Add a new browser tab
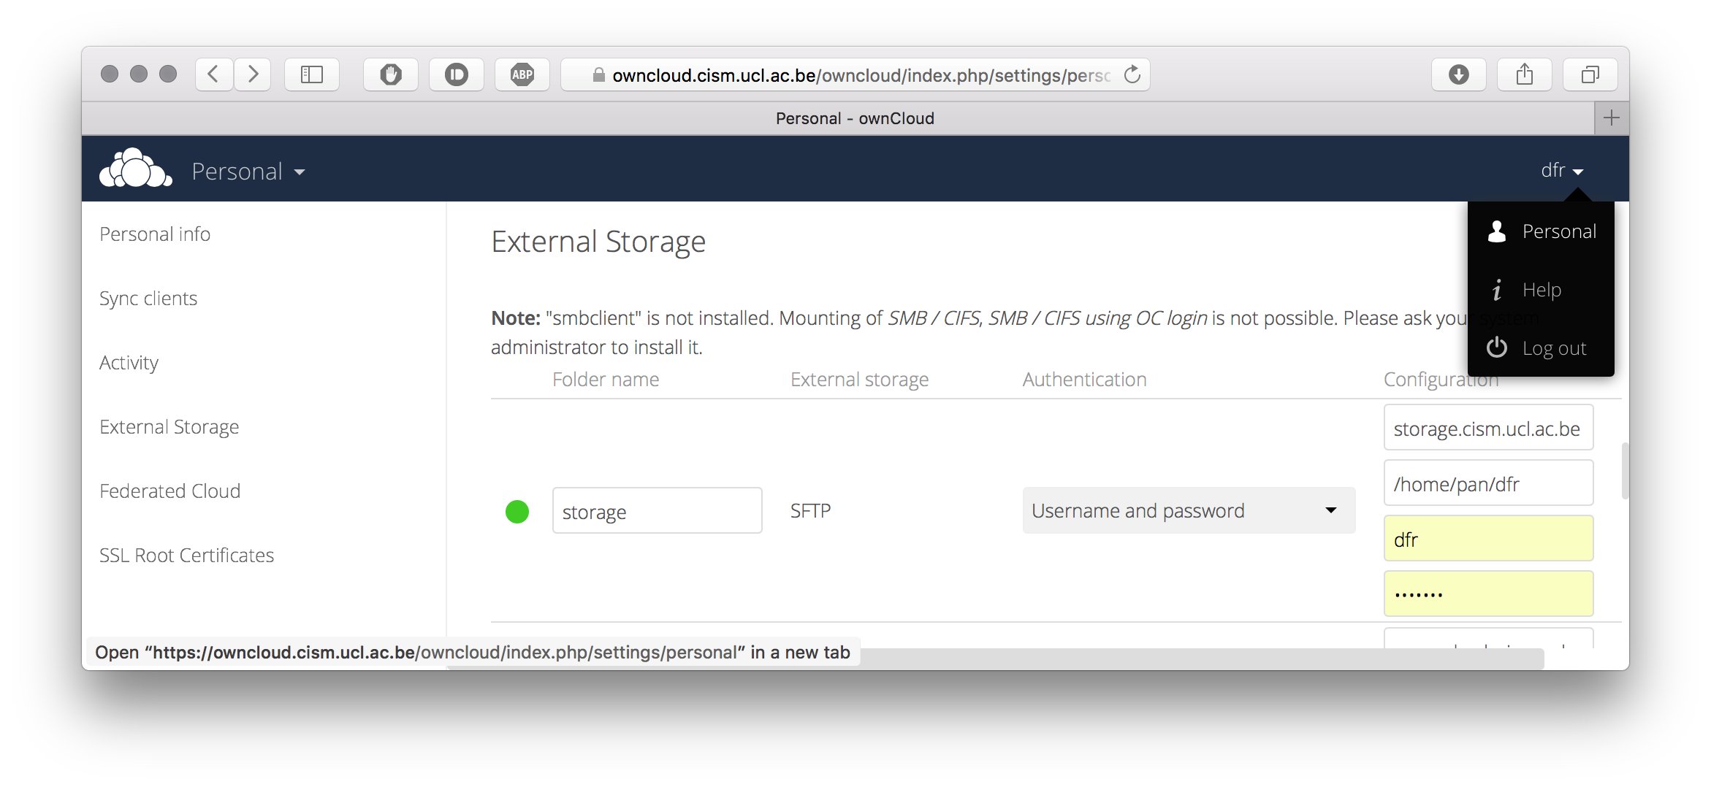 (x=1612, y=118)
